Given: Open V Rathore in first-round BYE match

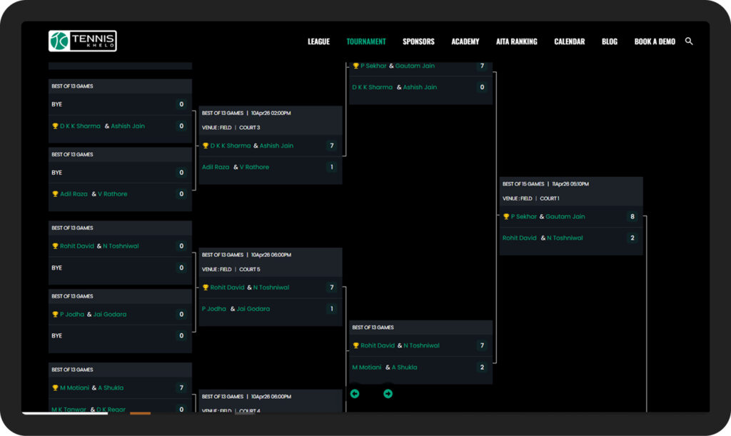Looking at the screenshot, I should pyautogui.click(x=112, y=194).
